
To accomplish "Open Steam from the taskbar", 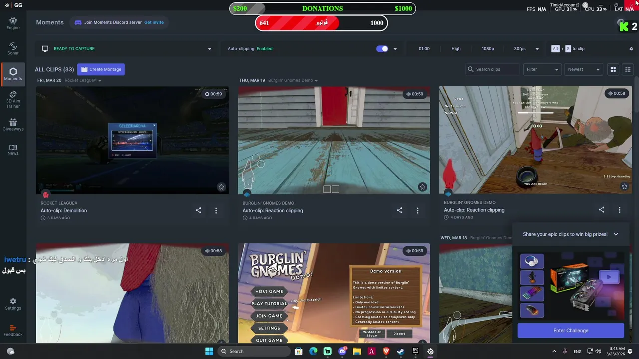I will point(401,351).
